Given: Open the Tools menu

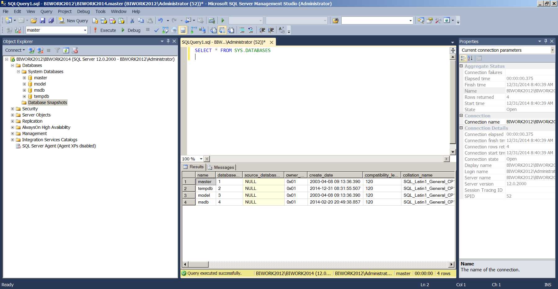Looking at the screenshot, I should click(100, 11).
